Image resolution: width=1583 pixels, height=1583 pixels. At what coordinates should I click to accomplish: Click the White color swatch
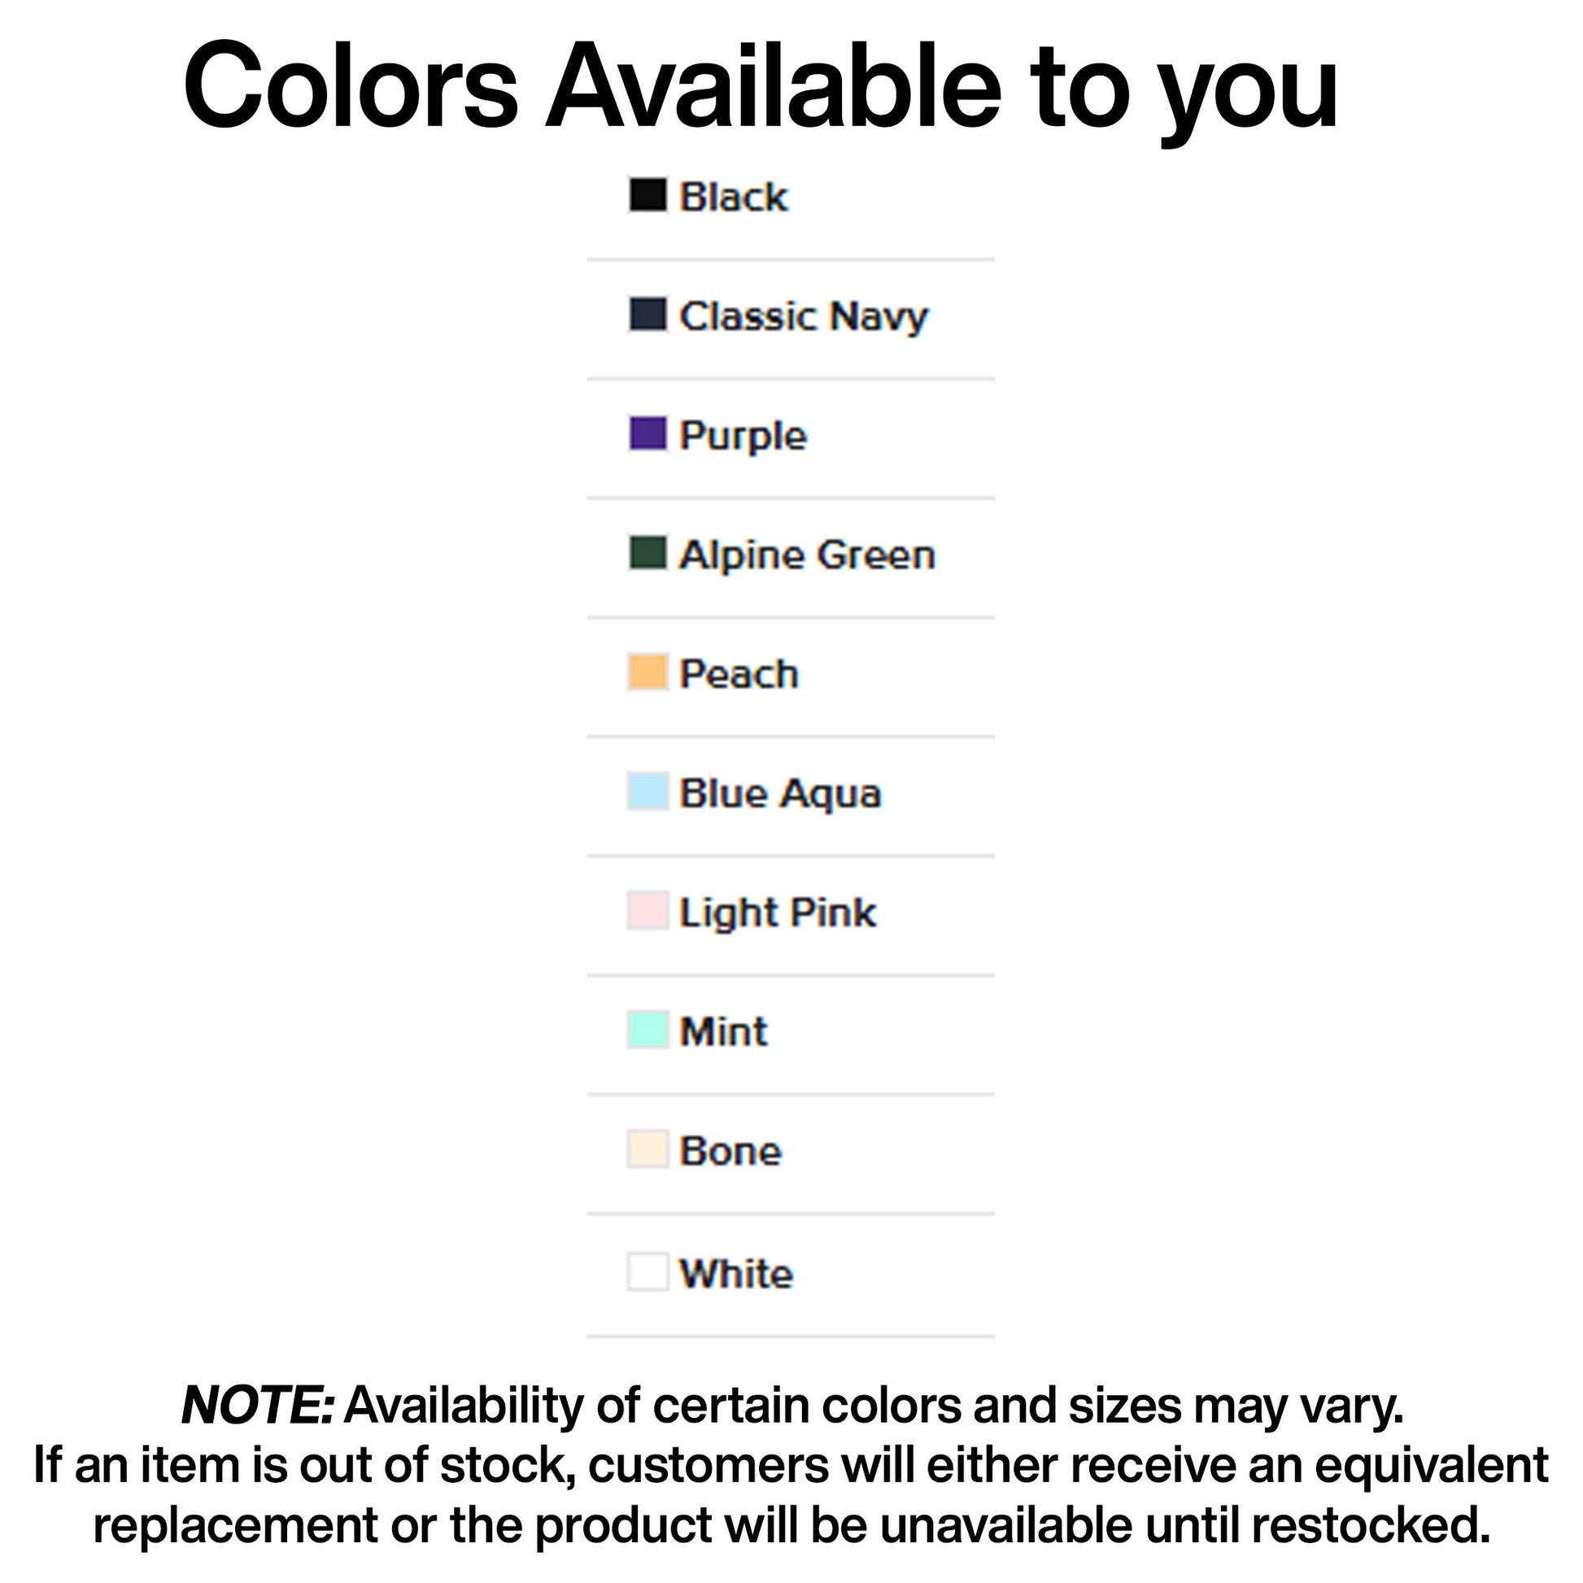(x=648, y=1272)
